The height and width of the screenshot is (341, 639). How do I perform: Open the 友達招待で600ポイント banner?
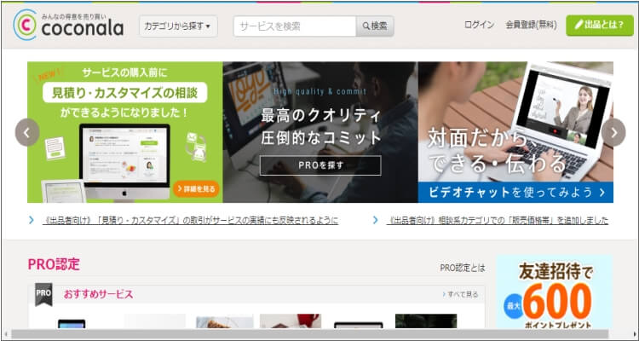(x=555, y=292)
